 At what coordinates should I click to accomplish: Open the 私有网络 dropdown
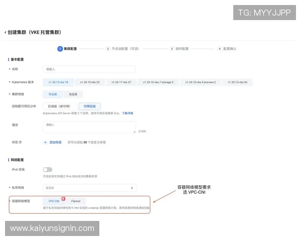coord(89,188)
